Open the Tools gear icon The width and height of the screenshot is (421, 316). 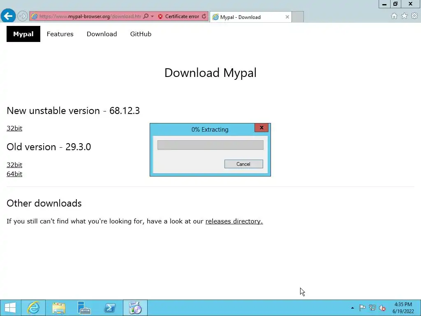pyautogui.click(x=414, y=16)
